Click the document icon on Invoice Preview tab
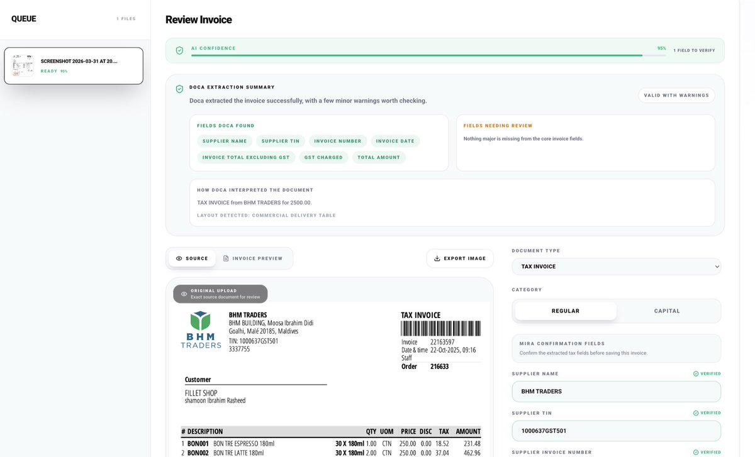 pos(226,258)
